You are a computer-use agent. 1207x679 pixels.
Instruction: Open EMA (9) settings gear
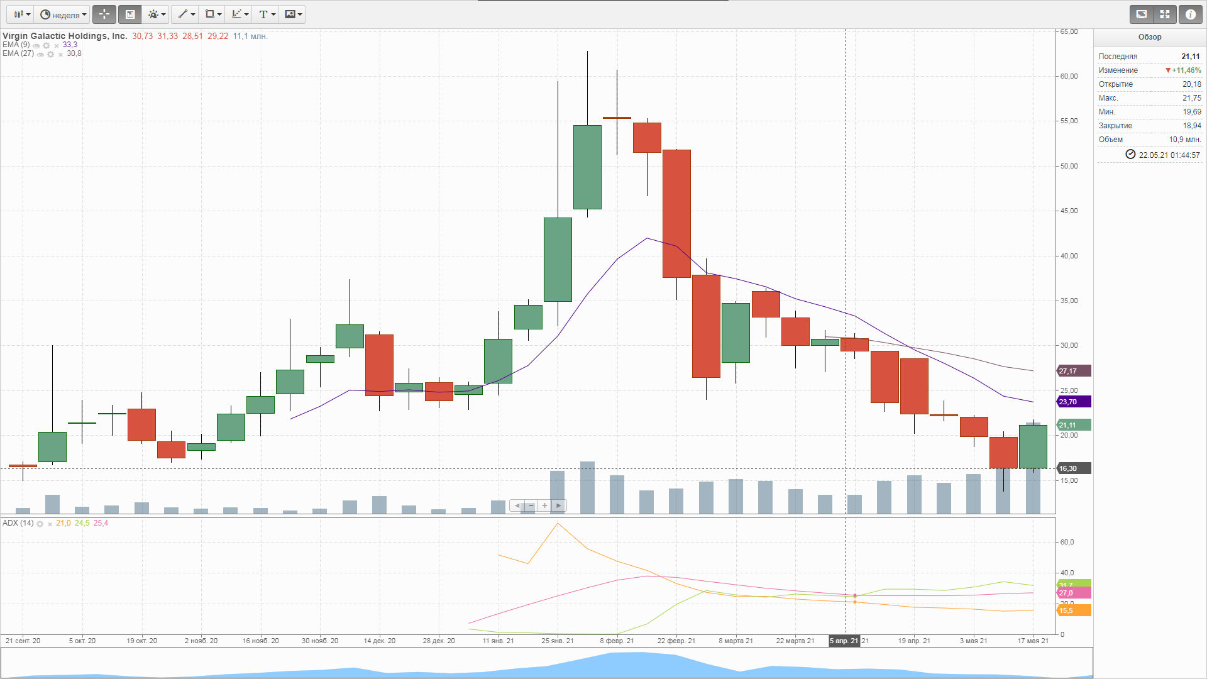(x=47, y=45)
